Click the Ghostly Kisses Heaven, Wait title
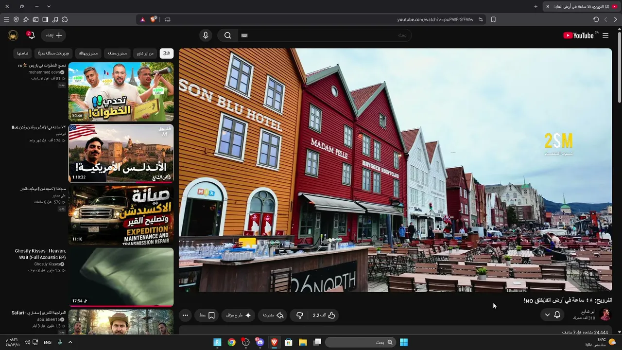Screen dimensions: 622x350 40,254
